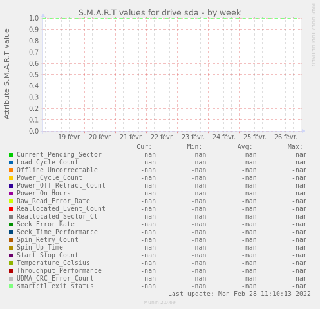Click the purple Power_On_Hours legend swatch
This screenshot has width=320, height=309.
coord(11,194)
